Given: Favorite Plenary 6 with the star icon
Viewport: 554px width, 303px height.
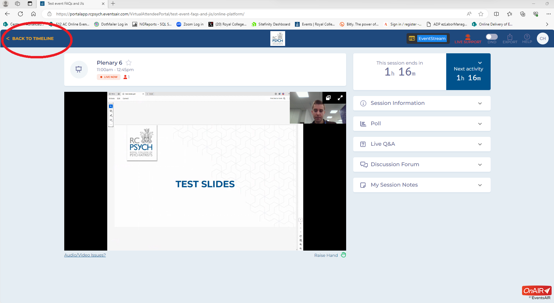Looking at the screenshot, I should pos(129,63).
